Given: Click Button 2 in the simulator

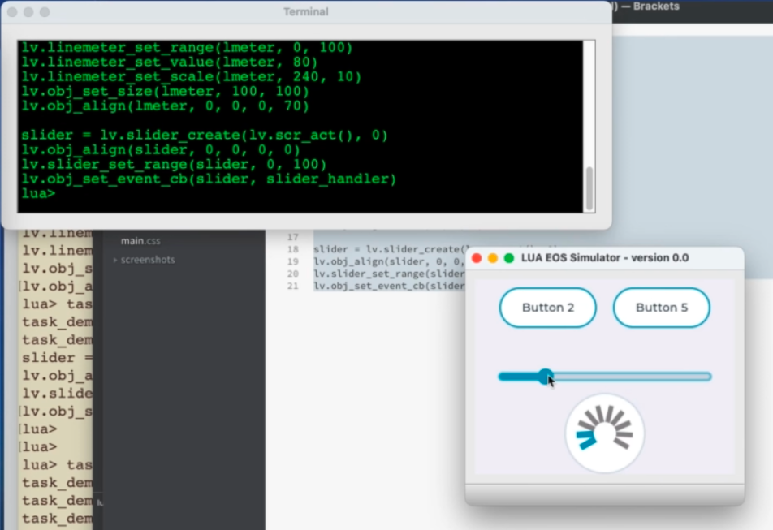Looking at the screenshot, I should click(x=547, y=308).
